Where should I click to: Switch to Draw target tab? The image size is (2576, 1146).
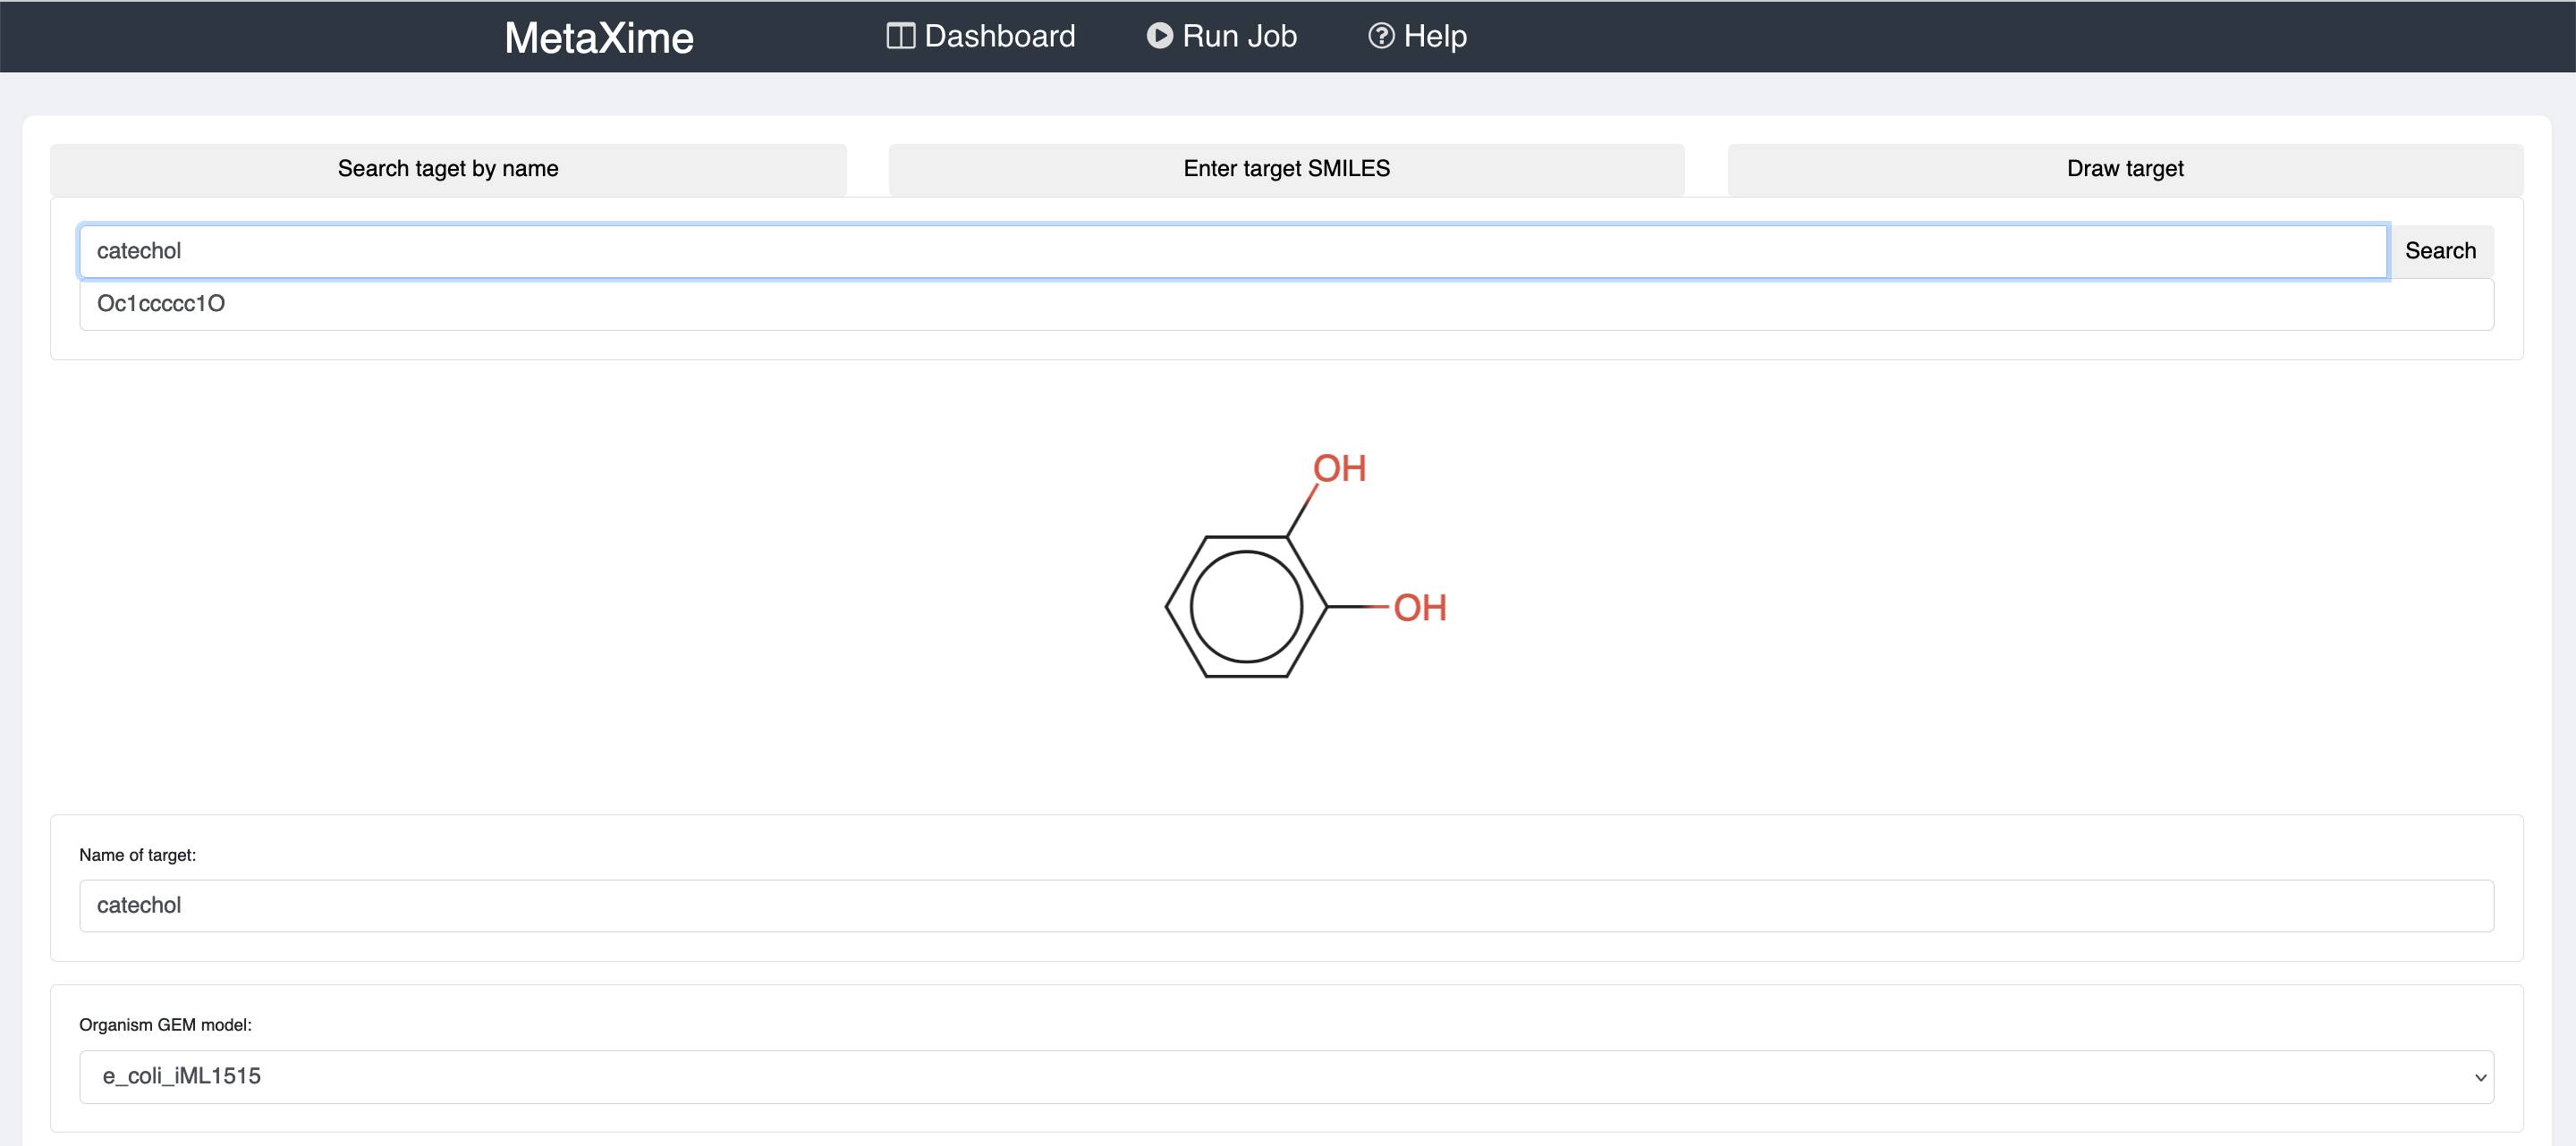coord(2125,169)
